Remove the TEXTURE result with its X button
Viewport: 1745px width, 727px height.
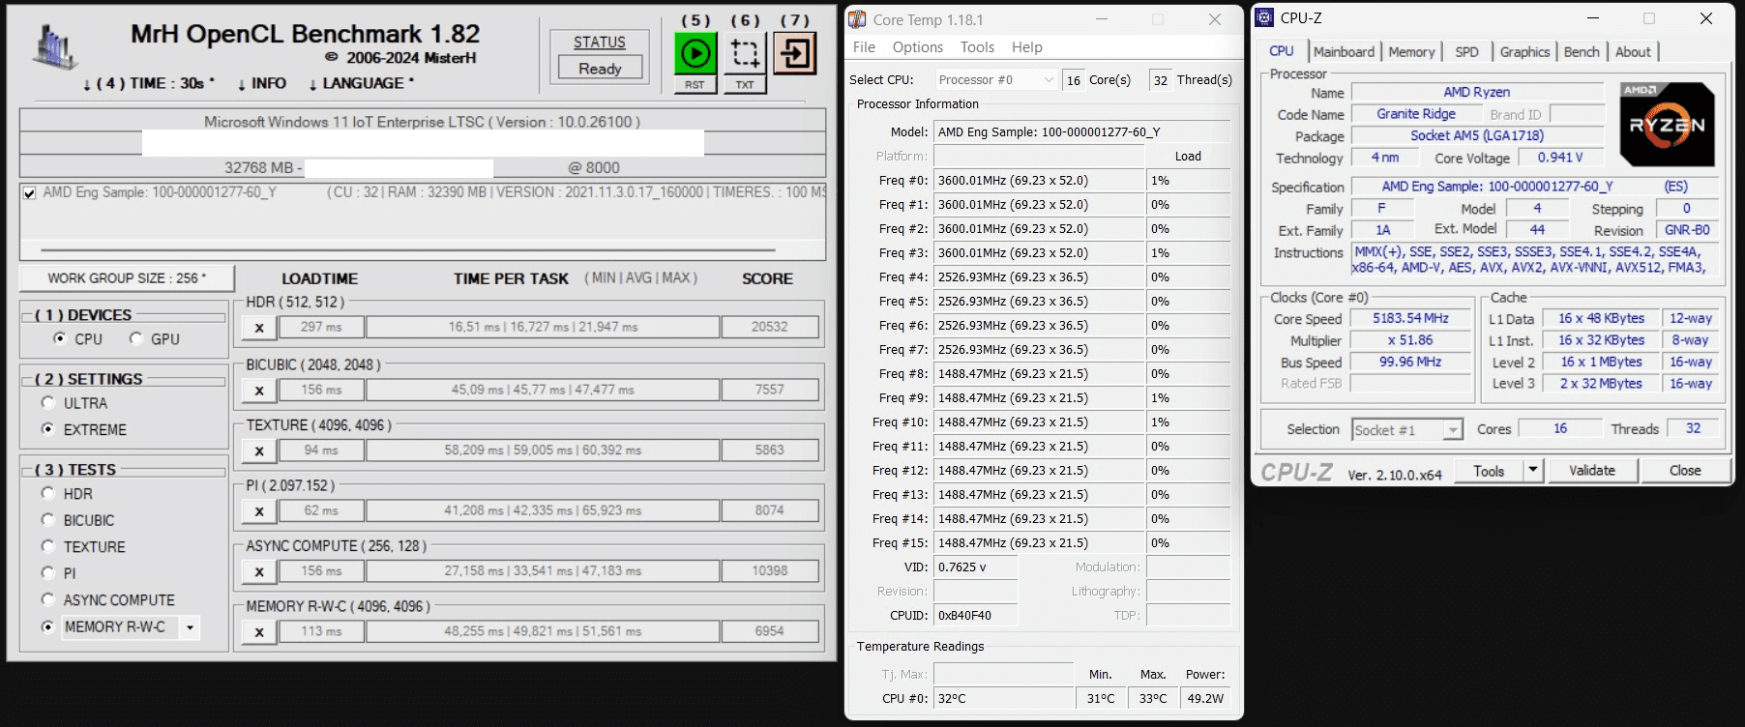pos(259,451)
